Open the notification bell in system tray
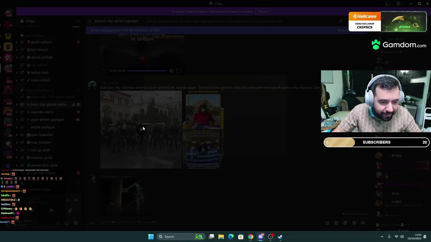 pyautogui.click(x=425, y=237)
